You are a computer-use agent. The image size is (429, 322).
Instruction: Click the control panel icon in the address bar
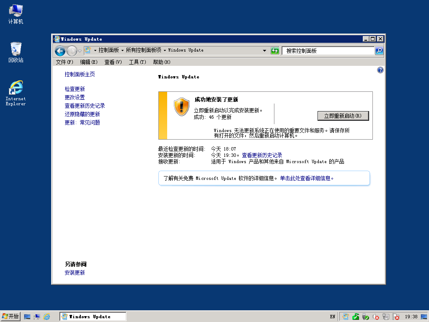pyautogui.click(x=88, y=50)
